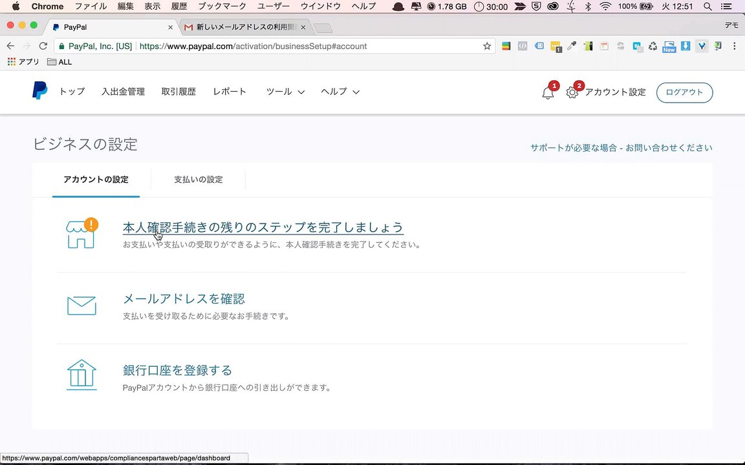
Task: Click the storefront icon with warning badge
Action: [81, 233]
